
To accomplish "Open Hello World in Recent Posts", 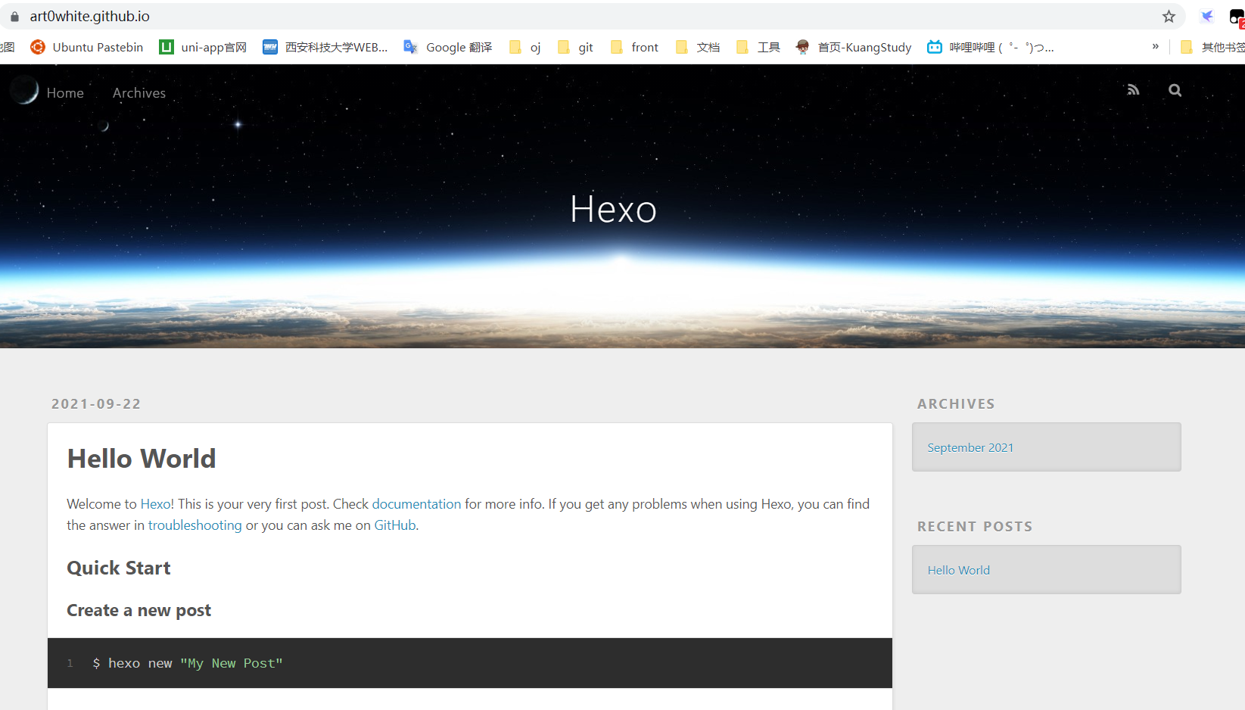I will pos(958,571).
